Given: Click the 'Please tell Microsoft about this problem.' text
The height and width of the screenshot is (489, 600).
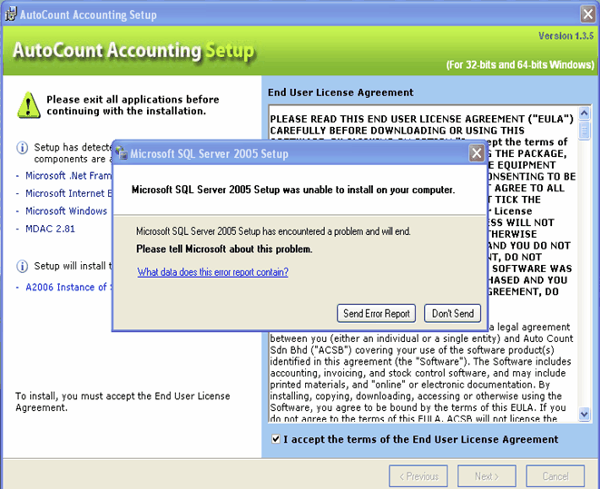Looking at the screenshot, I should [x=224, y=249].
